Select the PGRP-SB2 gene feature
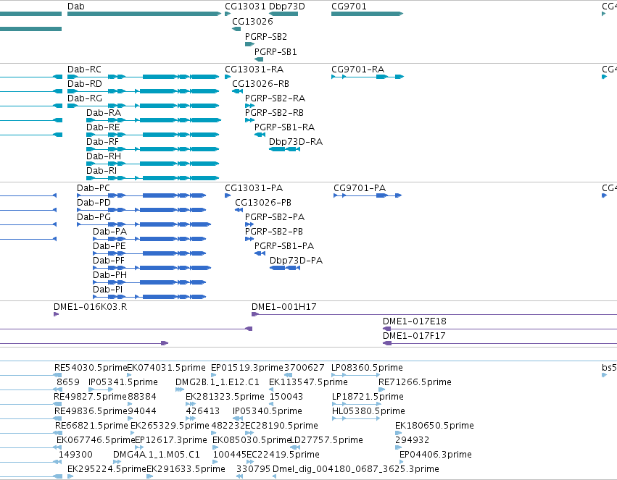This screenshot has width=617, height=480. (x=249, y=44)
